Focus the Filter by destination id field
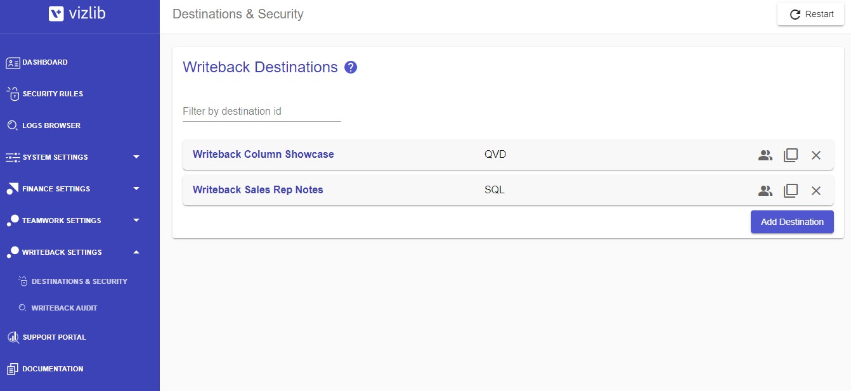 tap(262, 112)
